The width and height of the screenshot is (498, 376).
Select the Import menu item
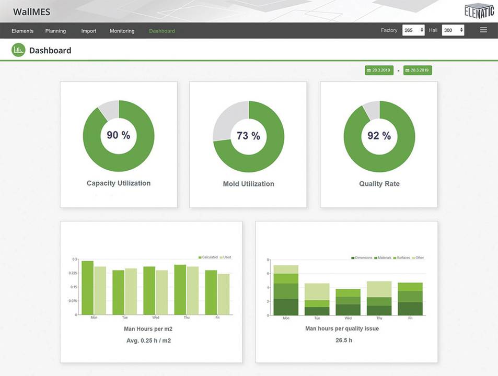(89, 31)
